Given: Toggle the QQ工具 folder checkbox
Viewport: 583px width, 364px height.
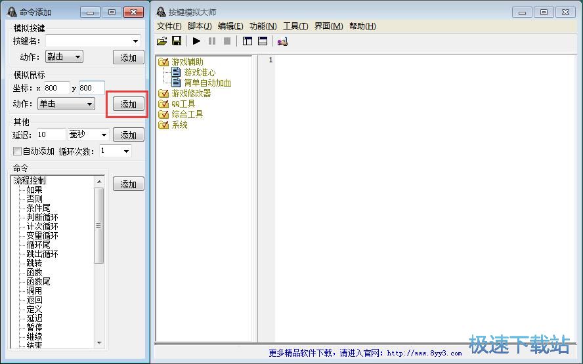Looking at the screenshot, I should point(163,104).
